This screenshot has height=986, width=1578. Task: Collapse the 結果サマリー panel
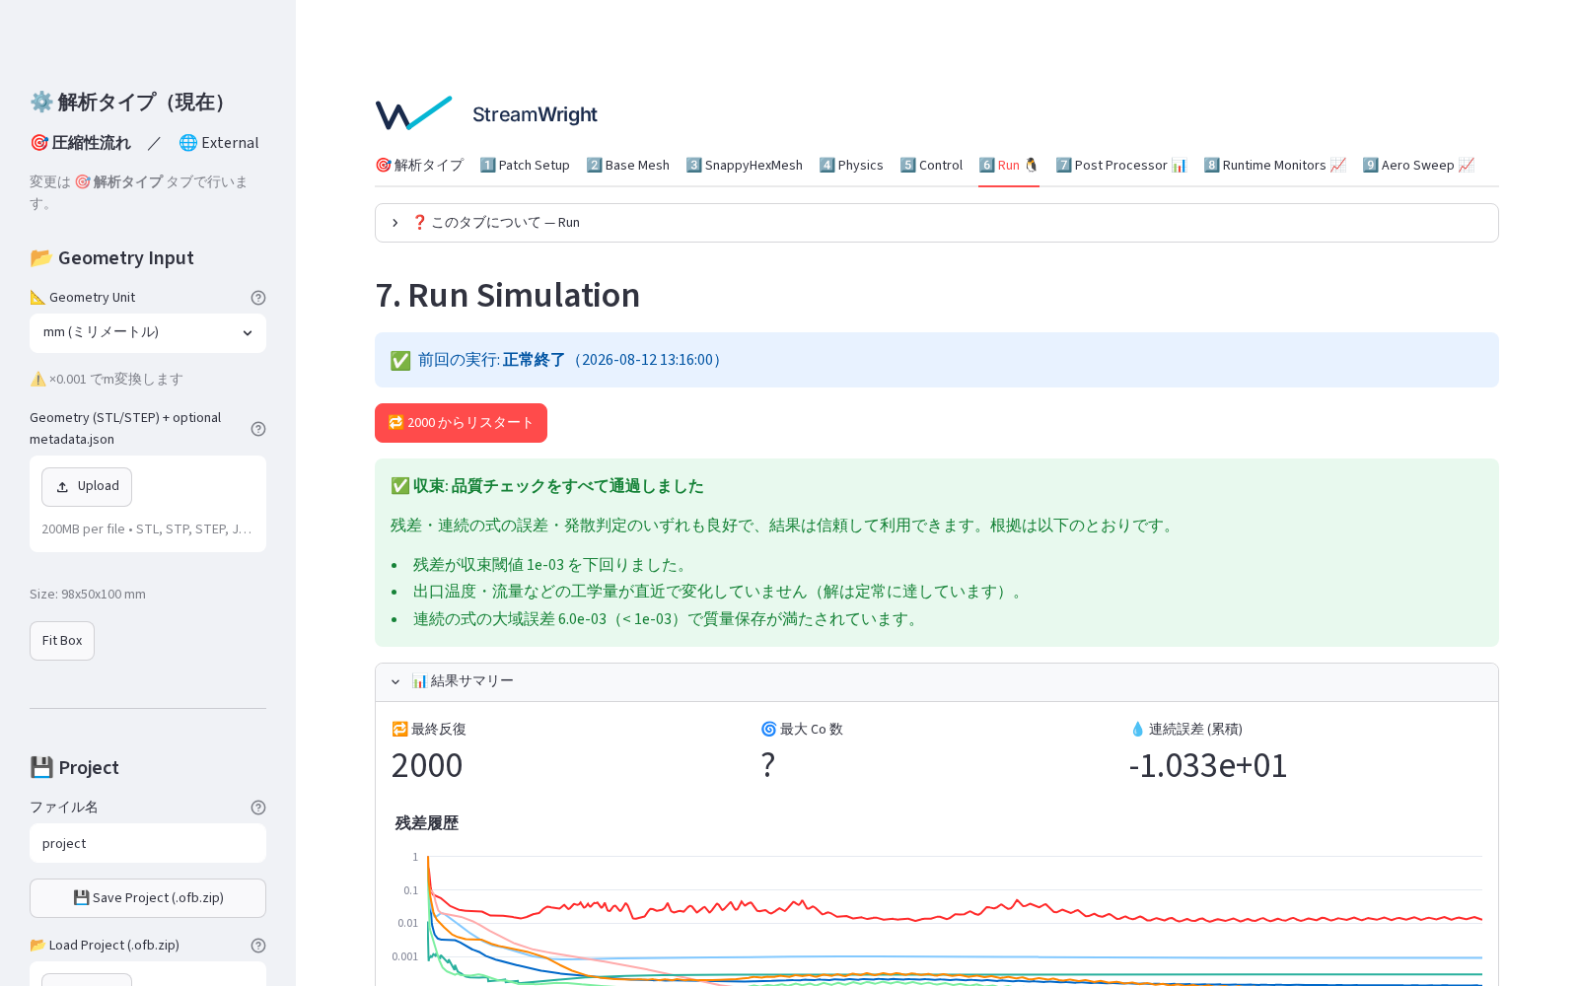click(x=937, y=682)
